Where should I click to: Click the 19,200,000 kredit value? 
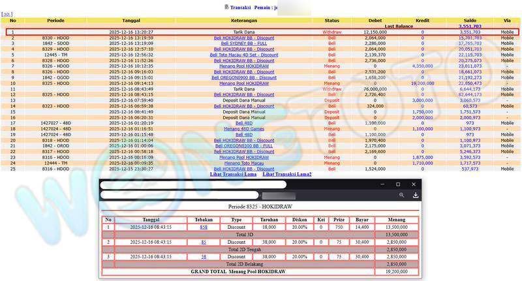click(422, 83)
